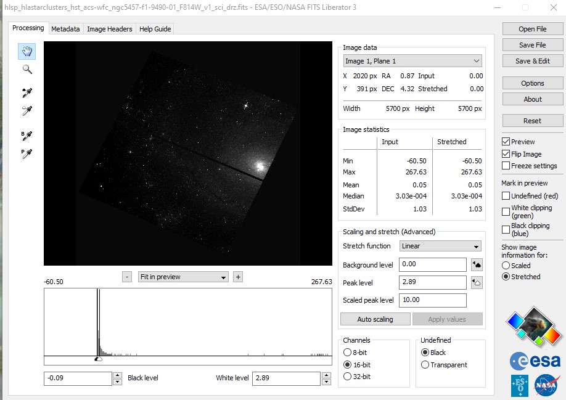Select the Background level picker (B eyedropper)

point(27,136)
